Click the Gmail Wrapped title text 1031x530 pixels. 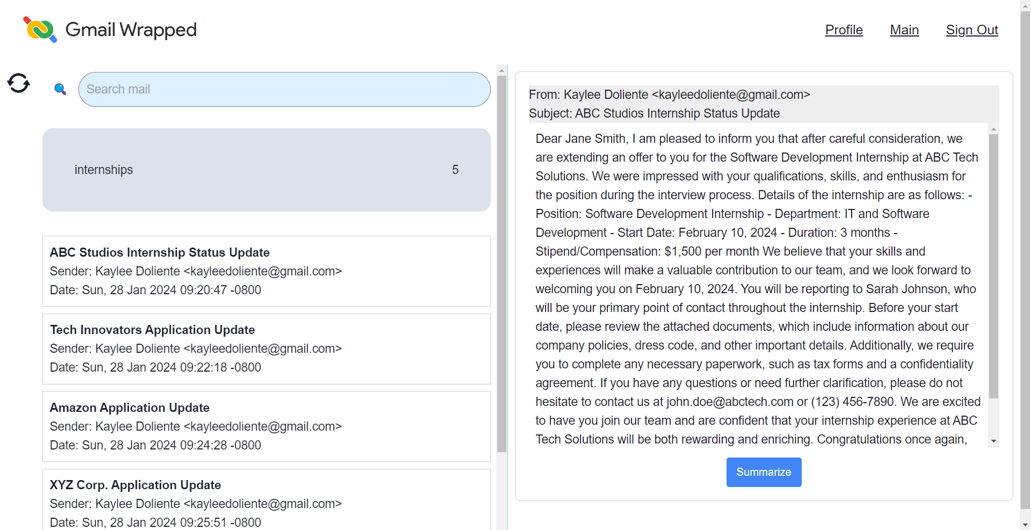(131, 30)
